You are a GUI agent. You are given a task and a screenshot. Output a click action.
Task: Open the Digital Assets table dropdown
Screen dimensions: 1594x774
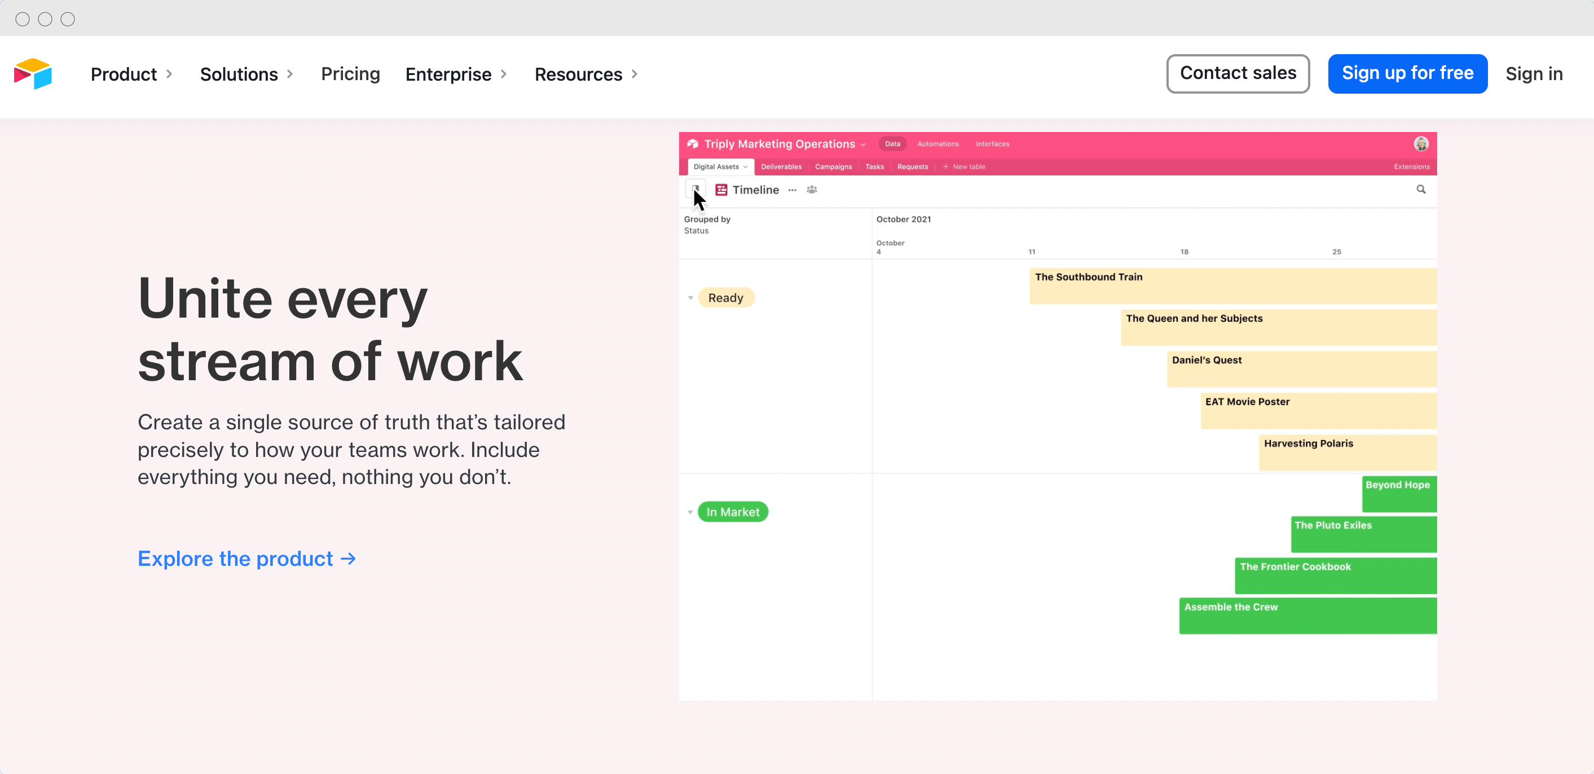coord(720,166)
